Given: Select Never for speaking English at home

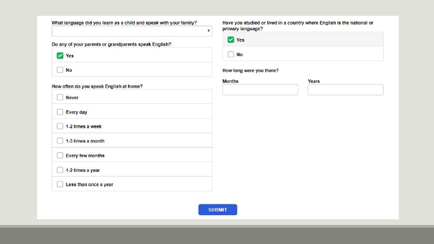Looking at the screenshot, I should point(60,97).
